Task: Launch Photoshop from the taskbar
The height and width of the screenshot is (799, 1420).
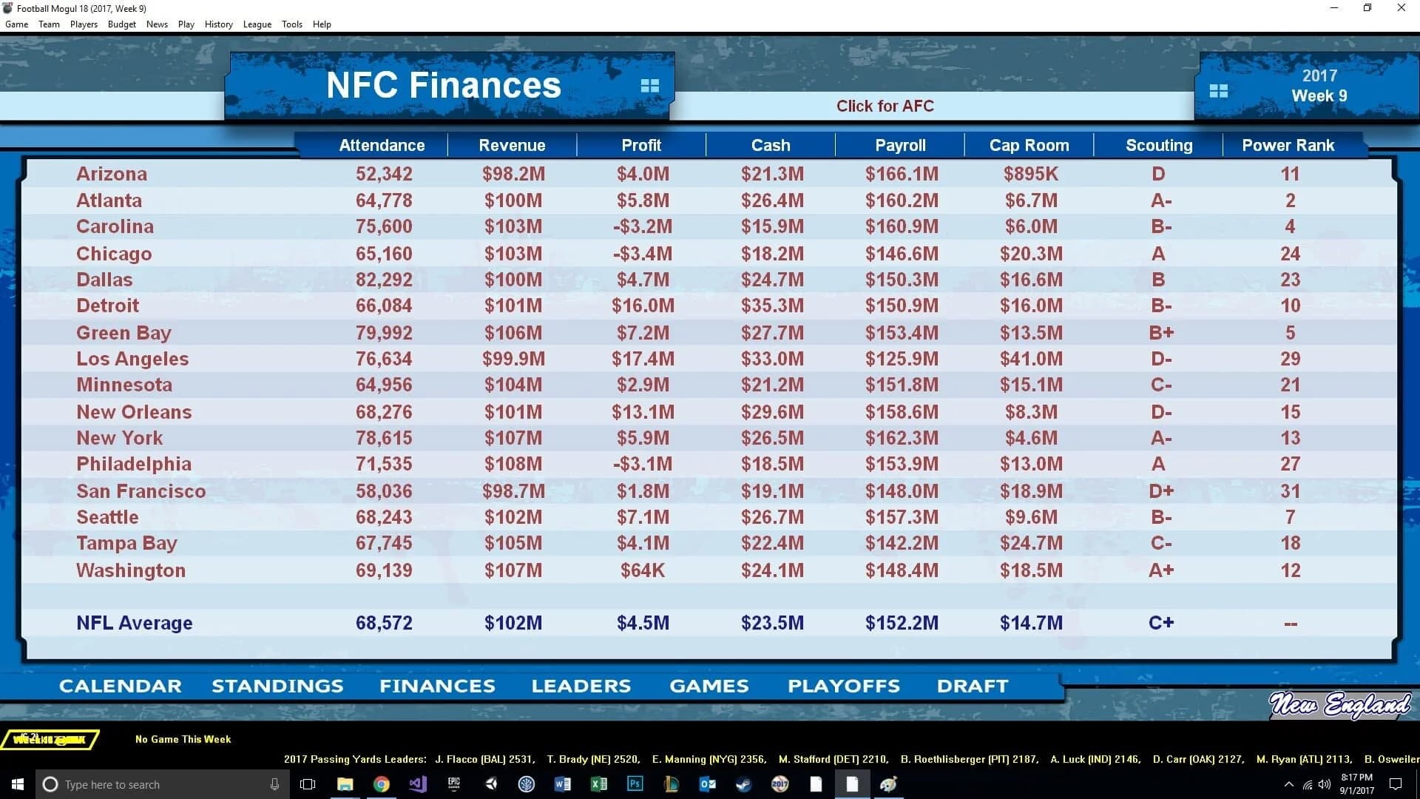Action: (635, 784)
